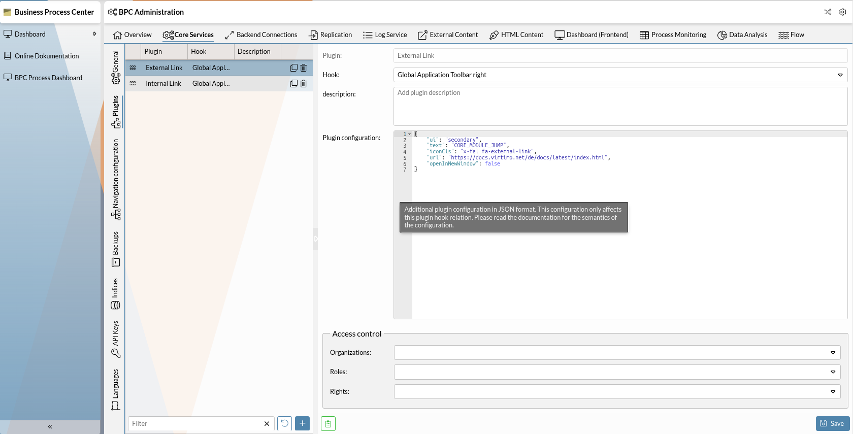Fold JSON block at line 1
853x434 pixels.
410,134
